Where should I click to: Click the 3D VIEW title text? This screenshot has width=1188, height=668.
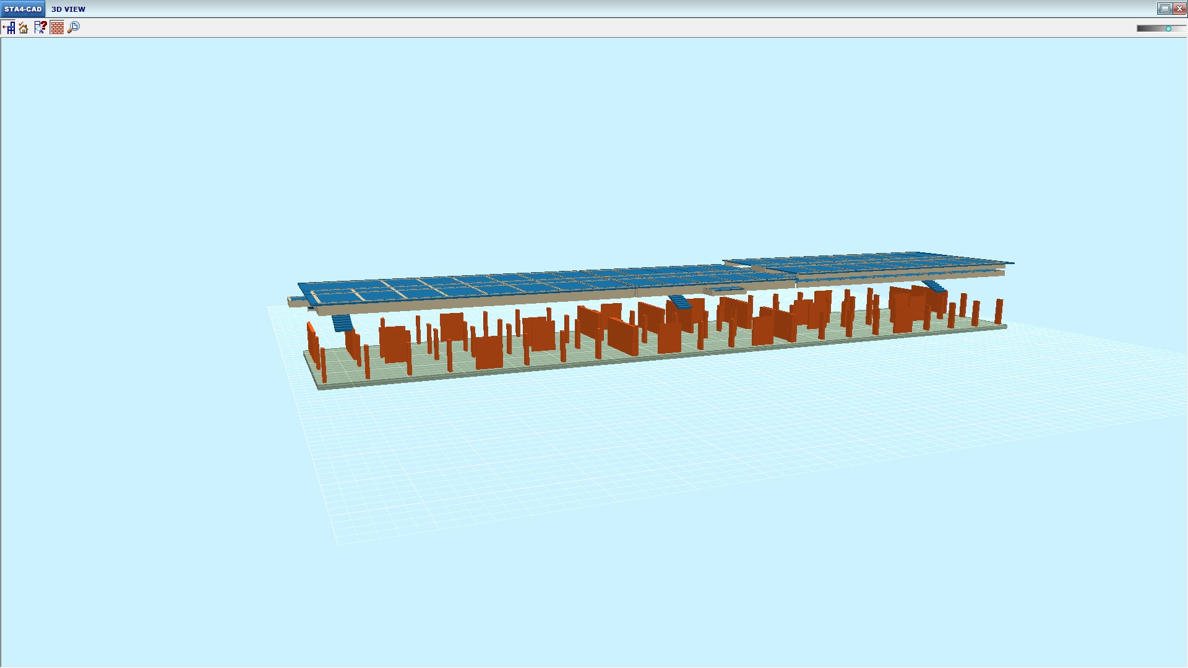pos(68,9)
